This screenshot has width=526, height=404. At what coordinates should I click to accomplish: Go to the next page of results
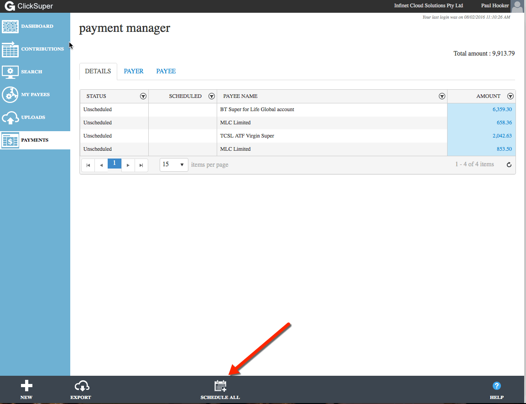(128, 165)
